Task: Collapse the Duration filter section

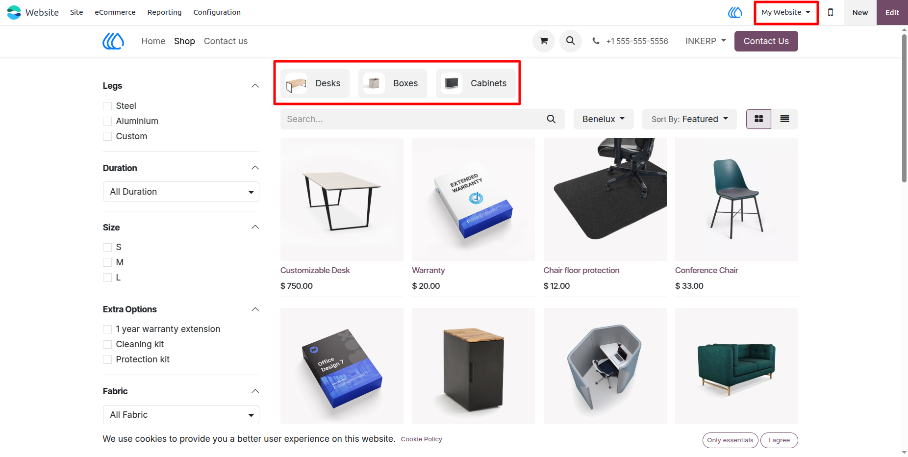Action: pos(255,168)
